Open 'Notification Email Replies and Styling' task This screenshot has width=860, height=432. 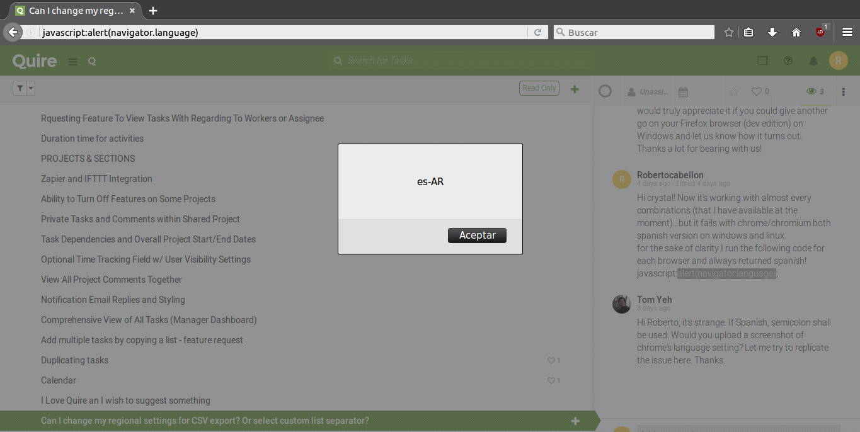click(x=113, y=300)
